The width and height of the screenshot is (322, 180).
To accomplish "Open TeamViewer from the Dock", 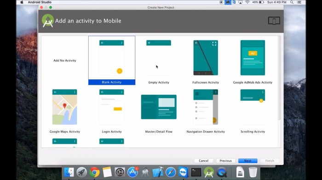I will (x=183, y=172).
